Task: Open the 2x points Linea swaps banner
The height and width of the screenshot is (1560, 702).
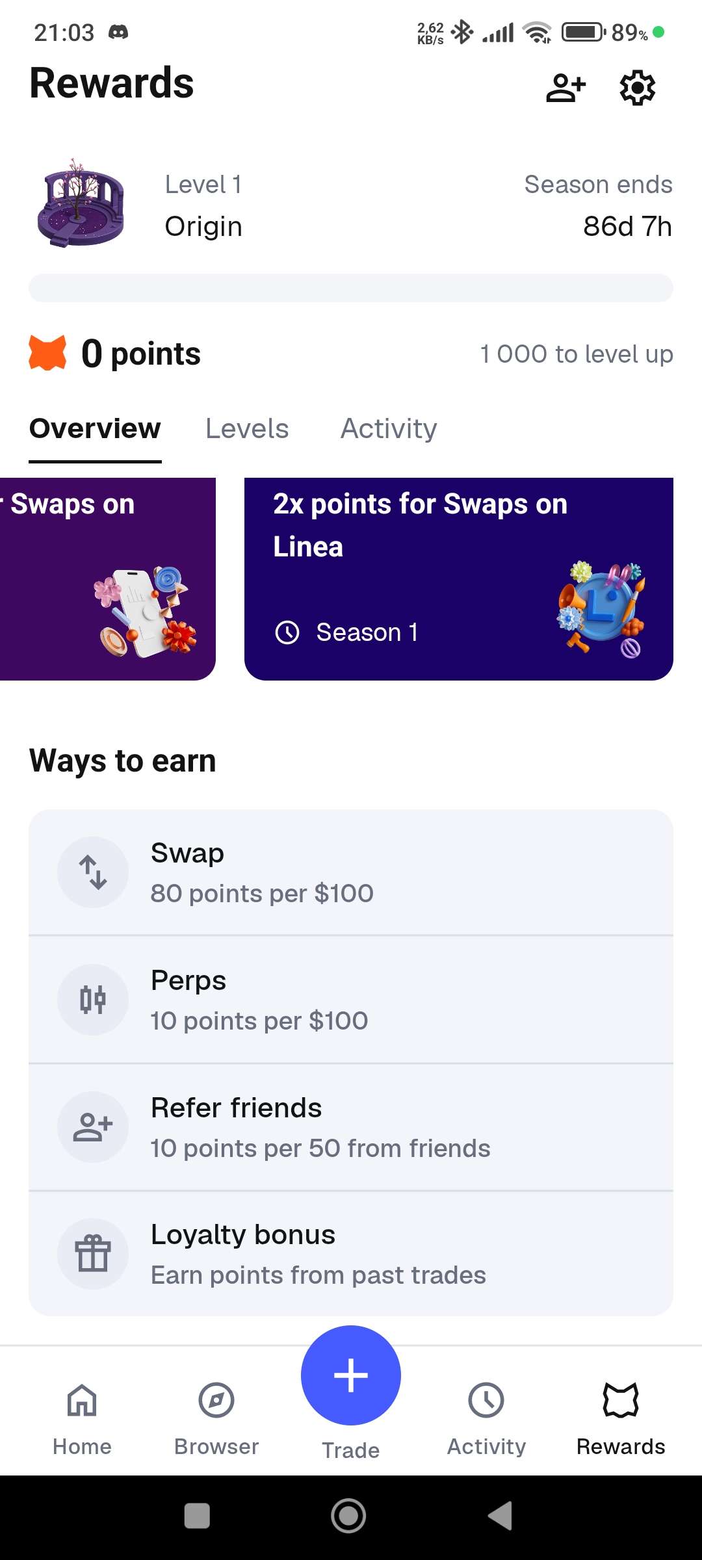Action: coord(458,578)
